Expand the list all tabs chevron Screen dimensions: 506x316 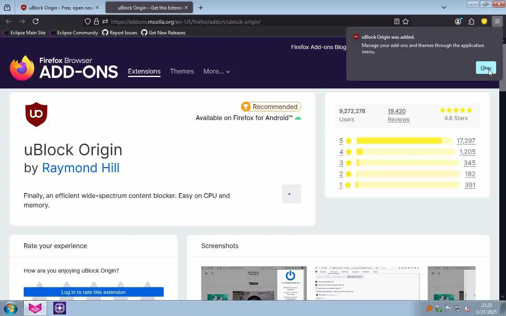click(x=444, y=7)
